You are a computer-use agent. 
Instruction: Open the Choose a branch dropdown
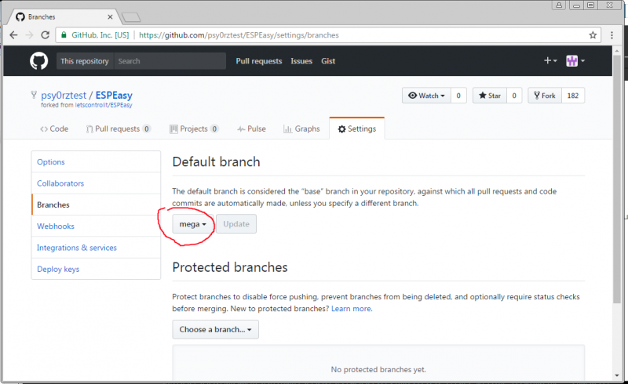pos(215,330)
